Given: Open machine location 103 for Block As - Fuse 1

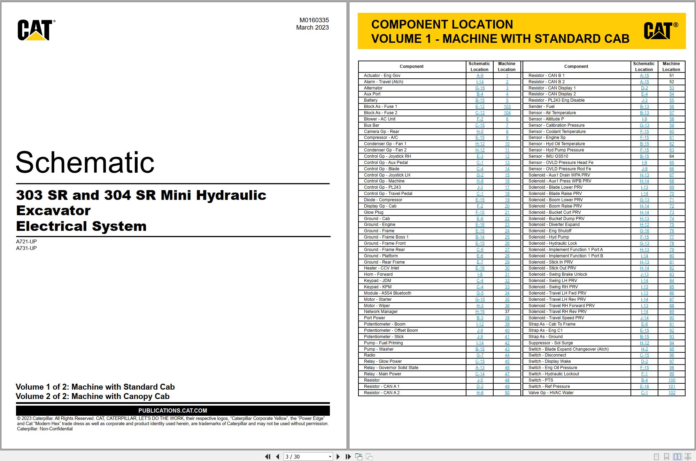Looking at the screenshot, I should pos(507,107).
